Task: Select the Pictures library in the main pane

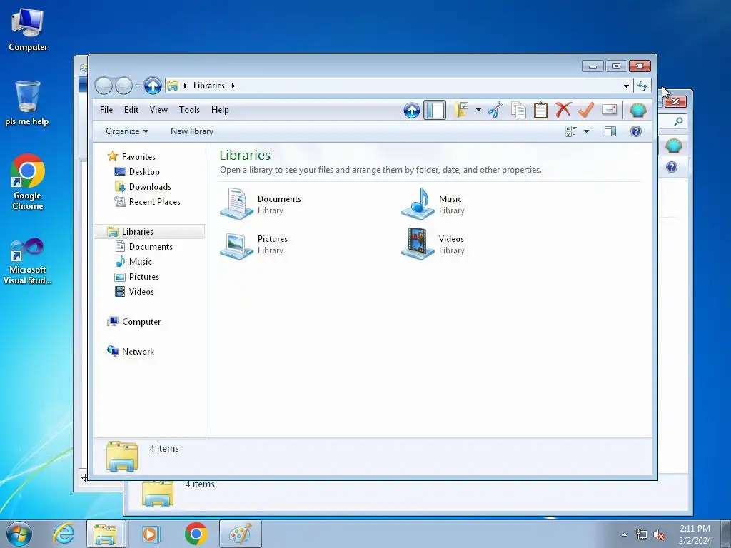Action: 255,245
